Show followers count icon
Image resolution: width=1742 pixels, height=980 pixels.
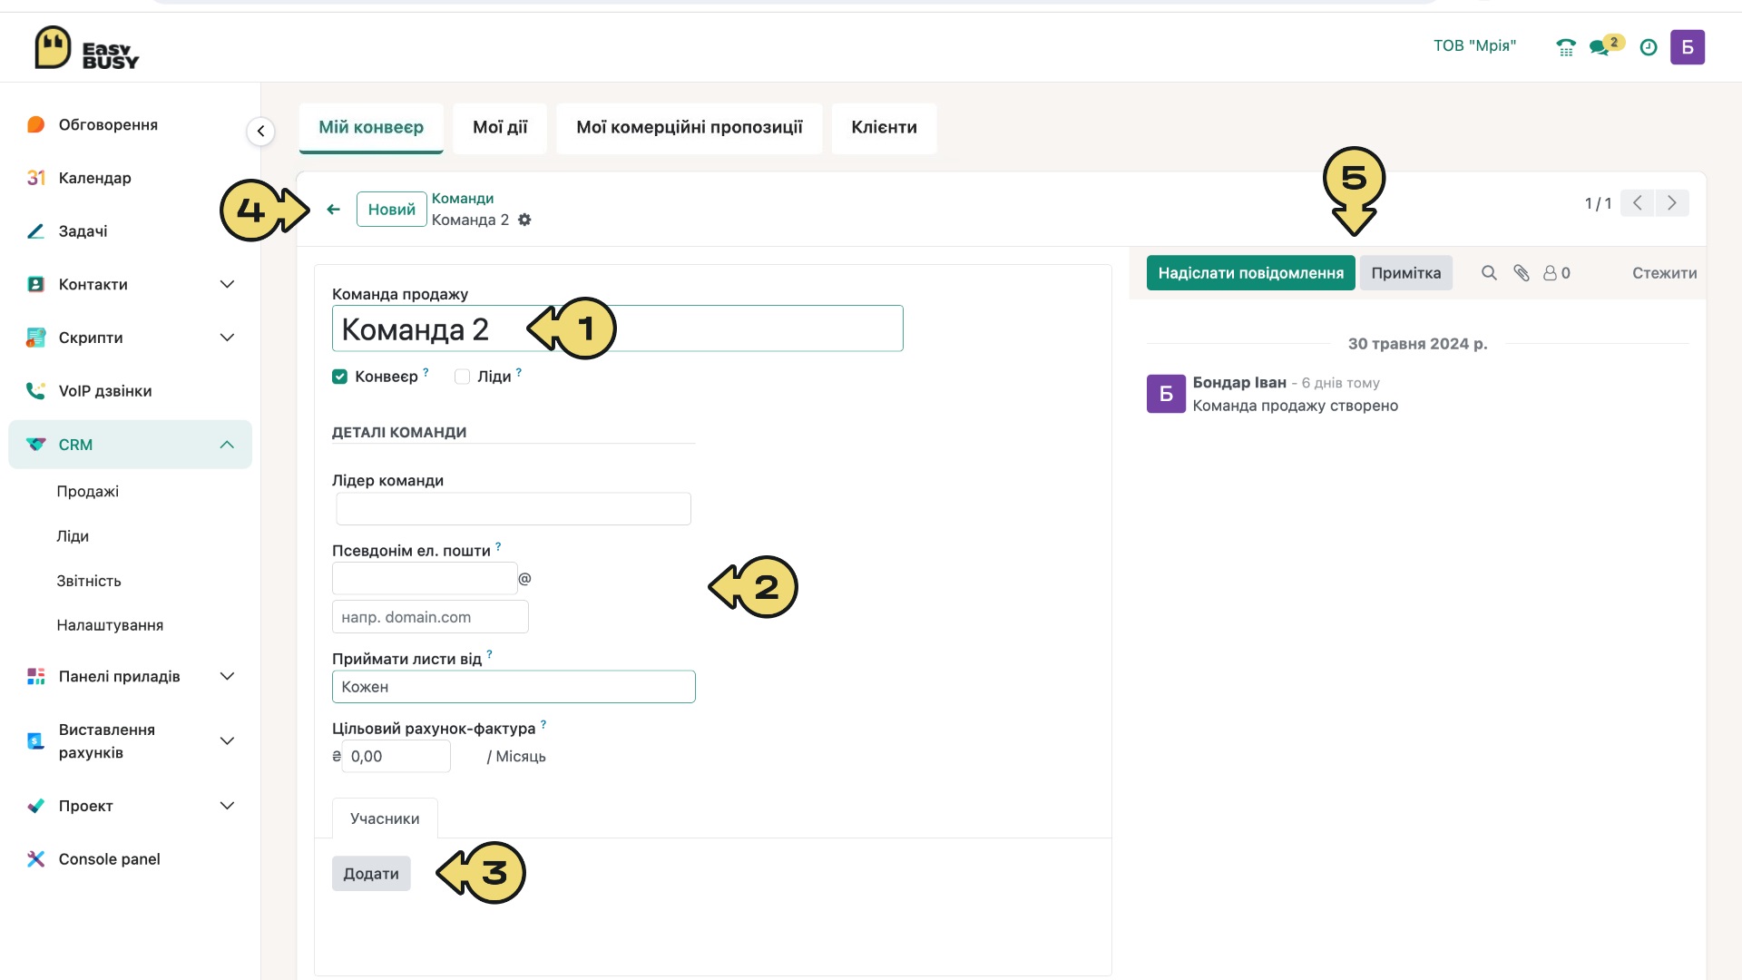[1557, 273]
